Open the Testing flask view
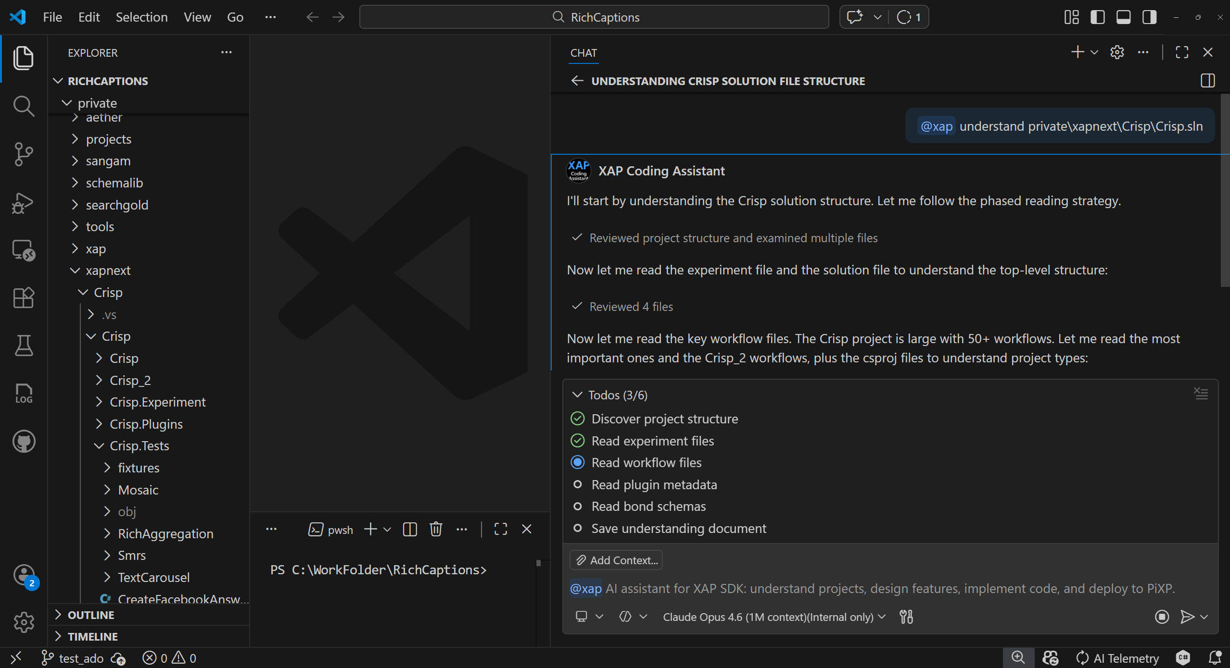 (23, 346)
